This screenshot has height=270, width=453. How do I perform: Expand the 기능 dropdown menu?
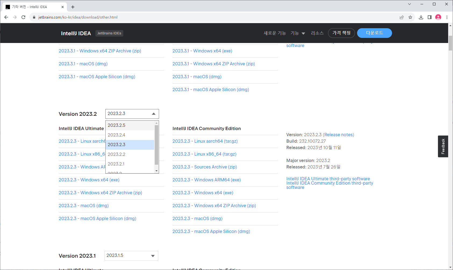298,33
